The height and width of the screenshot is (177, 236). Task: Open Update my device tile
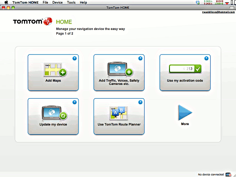pyautogui.click(x=53, y=117)
